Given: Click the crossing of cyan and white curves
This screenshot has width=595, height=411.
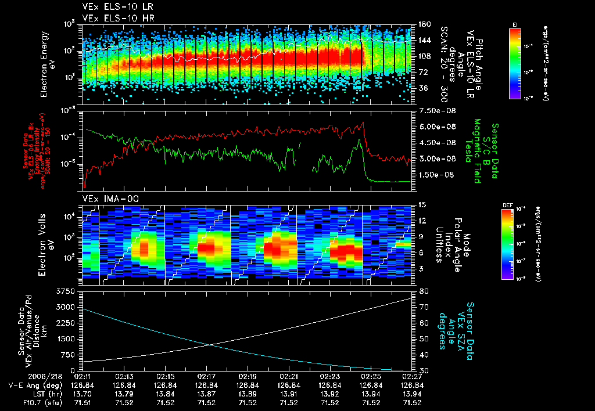Looking at the screenshot, I should 209,345.
